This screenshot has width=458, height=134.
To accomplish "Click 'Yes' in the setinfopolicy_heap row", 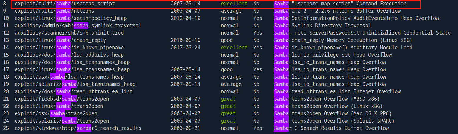I will coord(258,18).
